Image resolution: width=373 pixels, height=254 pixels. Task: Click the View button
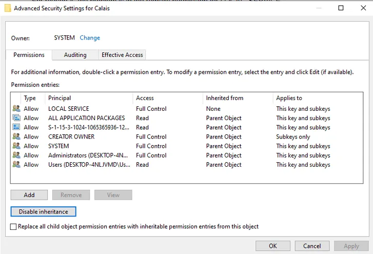(x=113, y=195)
